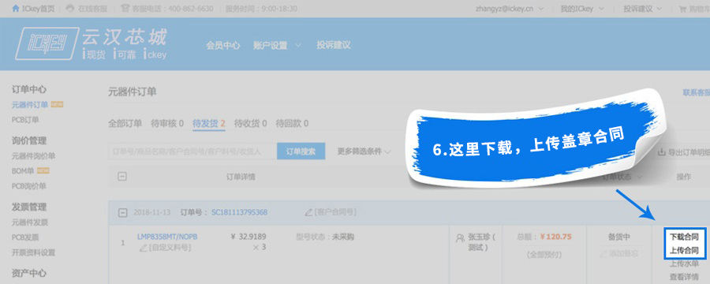Click the order date 2018-11-13
Image resolution: width=710 pixels, height=284 pixels.
pos(151,212)
